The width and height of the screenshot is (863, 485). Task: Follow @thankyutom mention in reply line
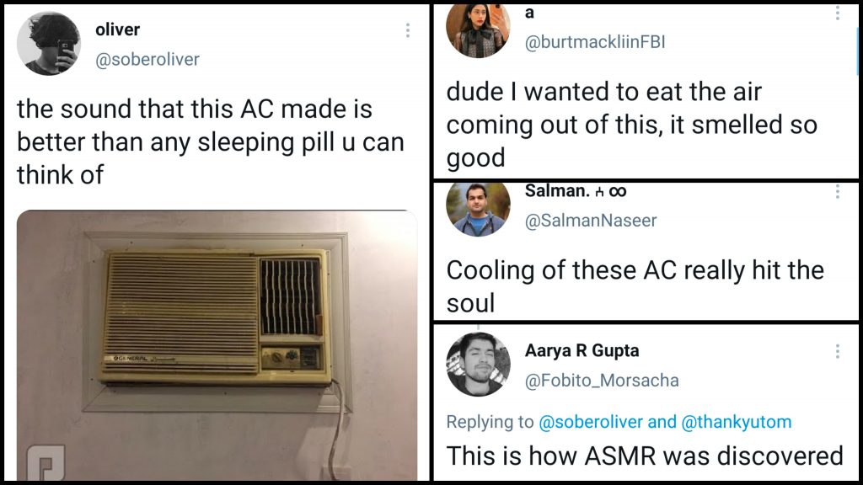point(737,422)
